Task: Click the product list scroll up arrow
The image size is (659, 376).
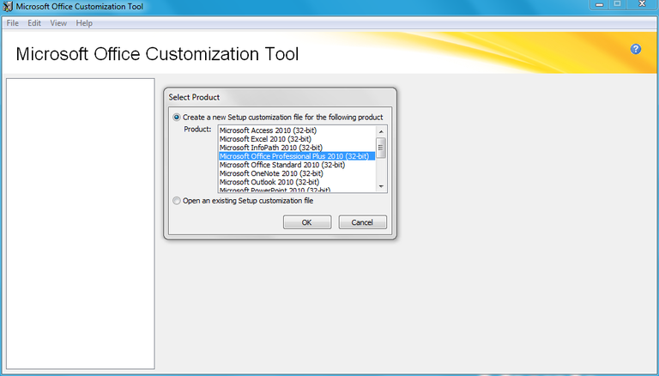Action: point(381,130)
